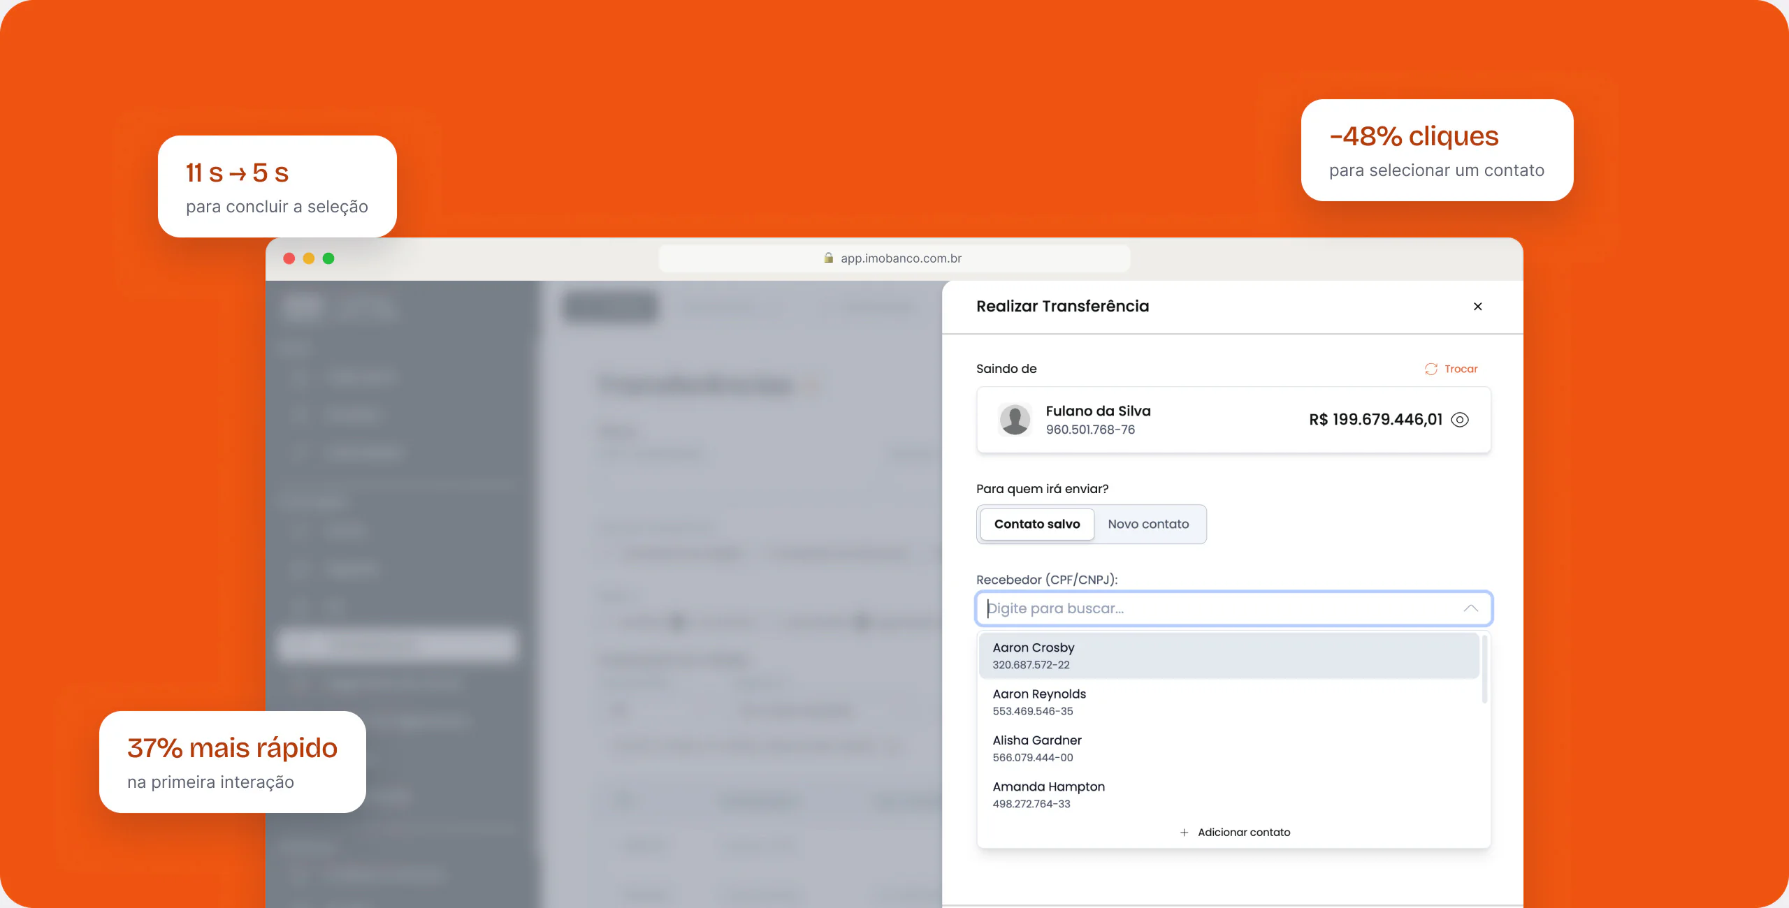Pick Amanda Hampton contact

(x=1229, y=794)
